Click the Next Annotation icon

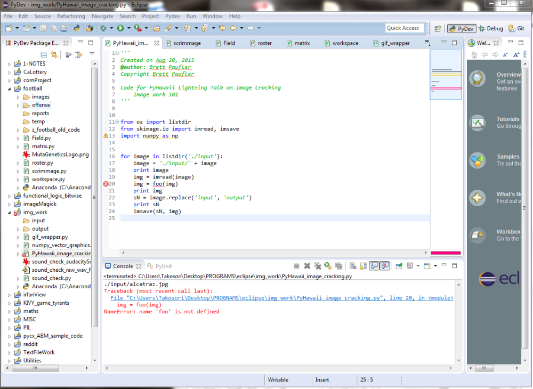pos(187,28)
